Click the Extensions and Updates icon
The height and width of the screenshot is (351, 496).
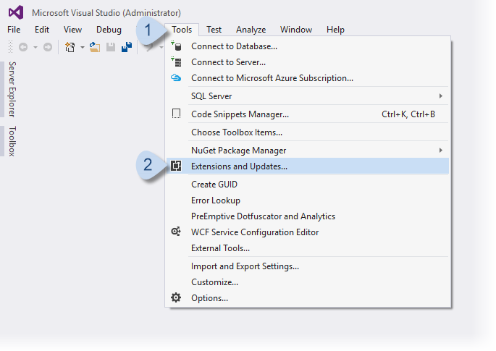point(176,166)
